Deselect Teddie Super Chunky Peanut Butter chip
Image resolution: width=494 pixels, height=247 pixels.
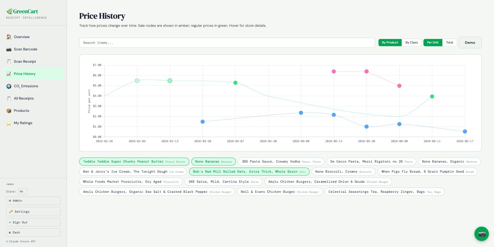click(x=134, y=162)
